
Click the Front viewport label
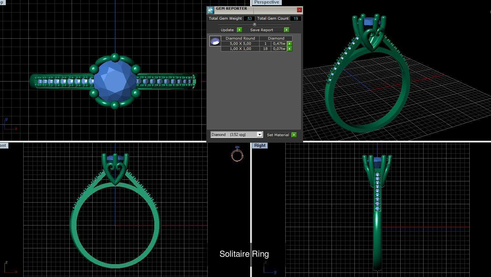[3, 145]
